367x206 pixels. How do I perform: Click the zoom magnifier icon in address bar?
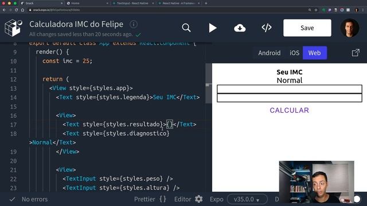[310, 10]
